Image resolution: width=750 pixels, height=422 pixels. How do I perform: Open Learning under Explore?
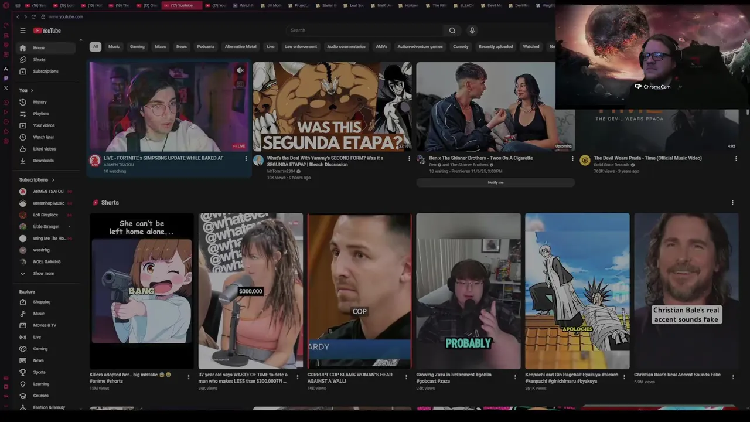click(47, 384)
